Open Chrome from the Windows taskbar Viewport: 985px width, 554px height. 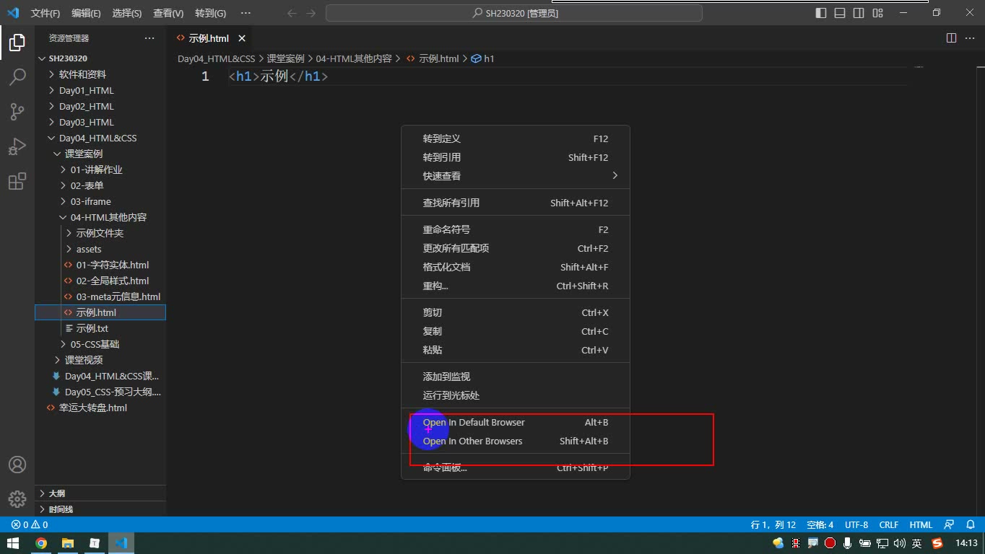pyautogui.click(x=41, y=543)
